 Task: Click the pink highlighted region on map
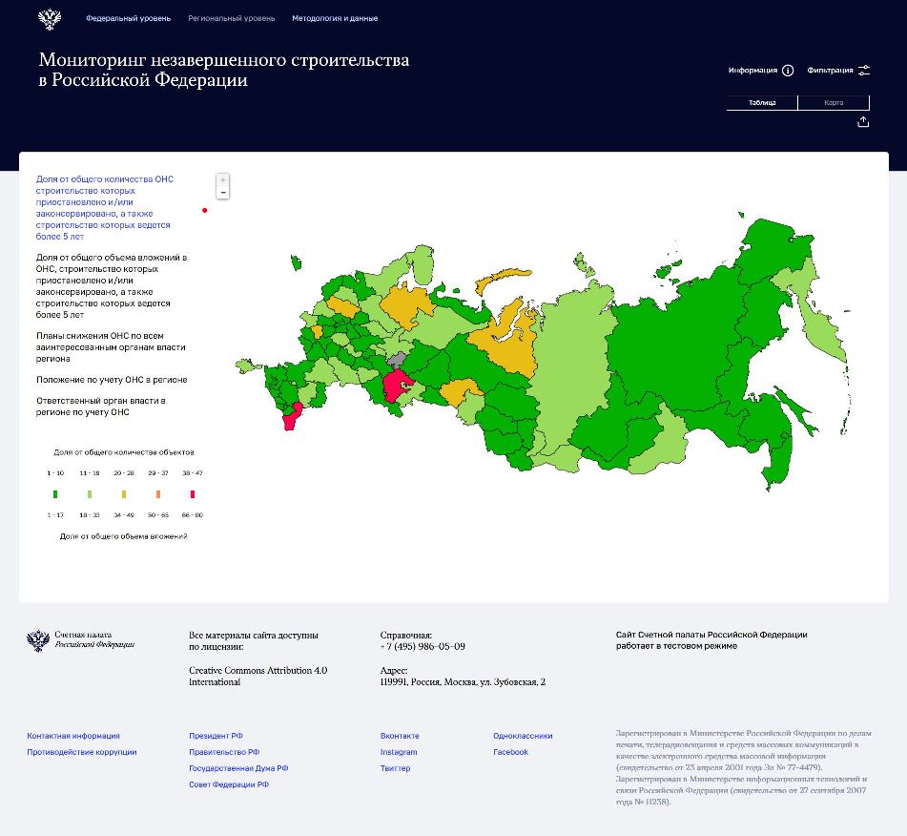[396, 387]
